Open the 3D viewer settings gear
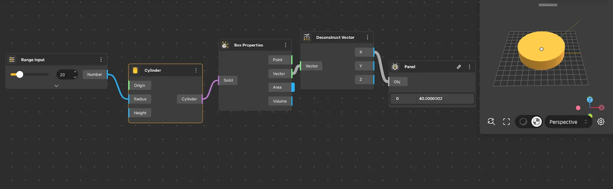 601,122
